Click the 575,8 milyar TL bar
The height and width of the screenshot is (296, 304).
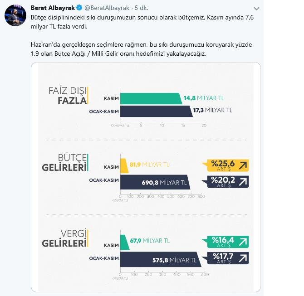(x=161, y=259)
